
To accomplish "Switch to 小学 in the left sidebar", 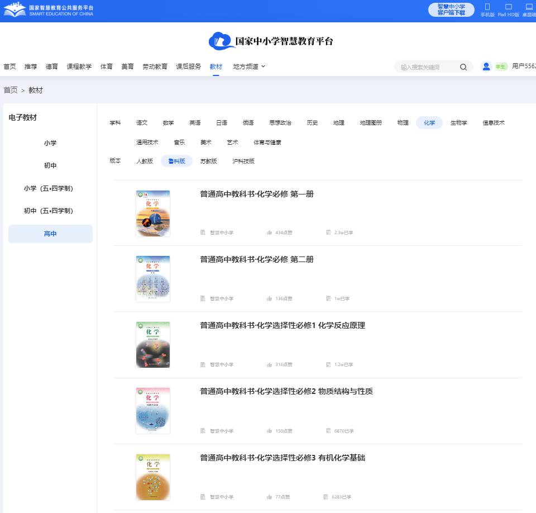I will [x=50, y=142].
